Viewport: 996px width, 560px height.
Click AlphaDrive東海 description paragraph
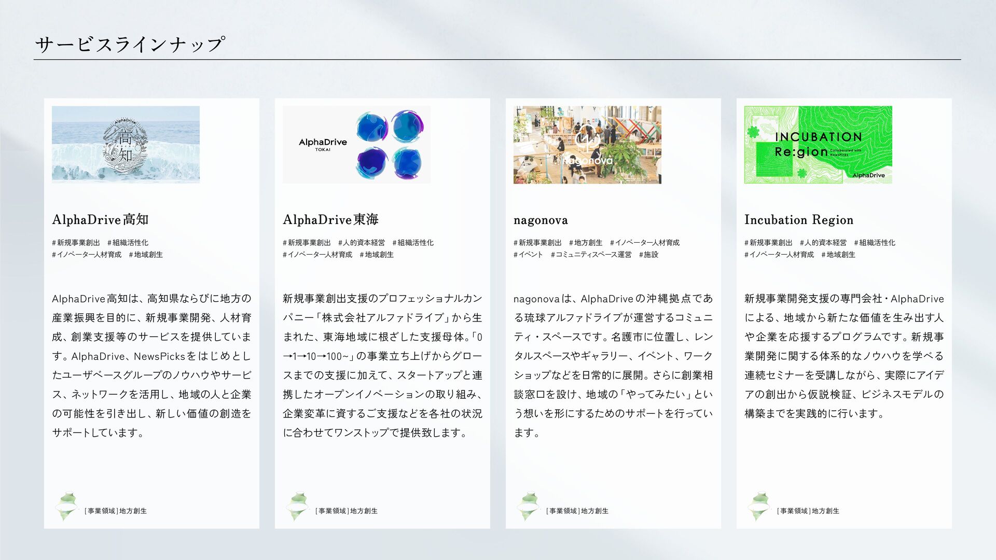tap(382, 366)
